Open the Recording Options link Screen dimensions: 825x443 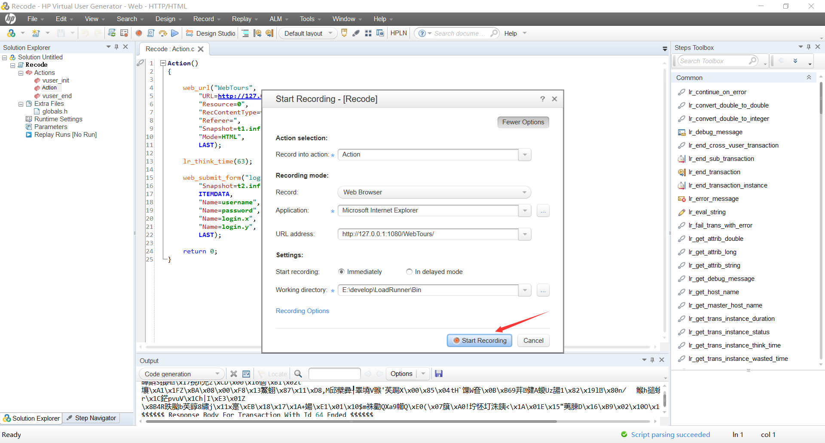point(302,311)
